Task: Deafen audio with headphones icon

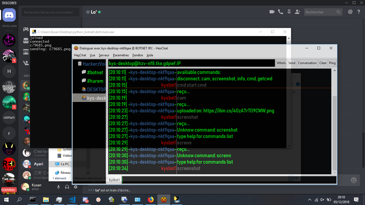Action: [x=67, y=187]
